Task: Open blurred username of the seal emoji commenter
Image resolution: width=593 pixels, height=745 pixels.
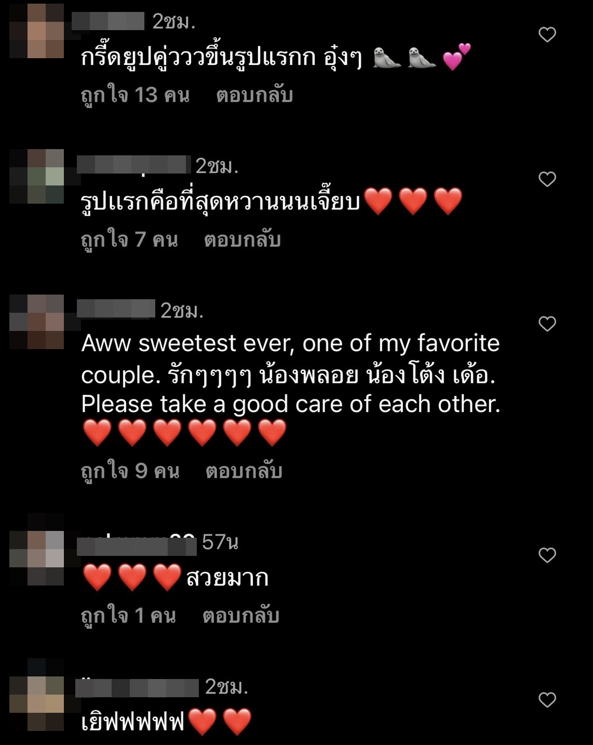Action: click(107, 21)
